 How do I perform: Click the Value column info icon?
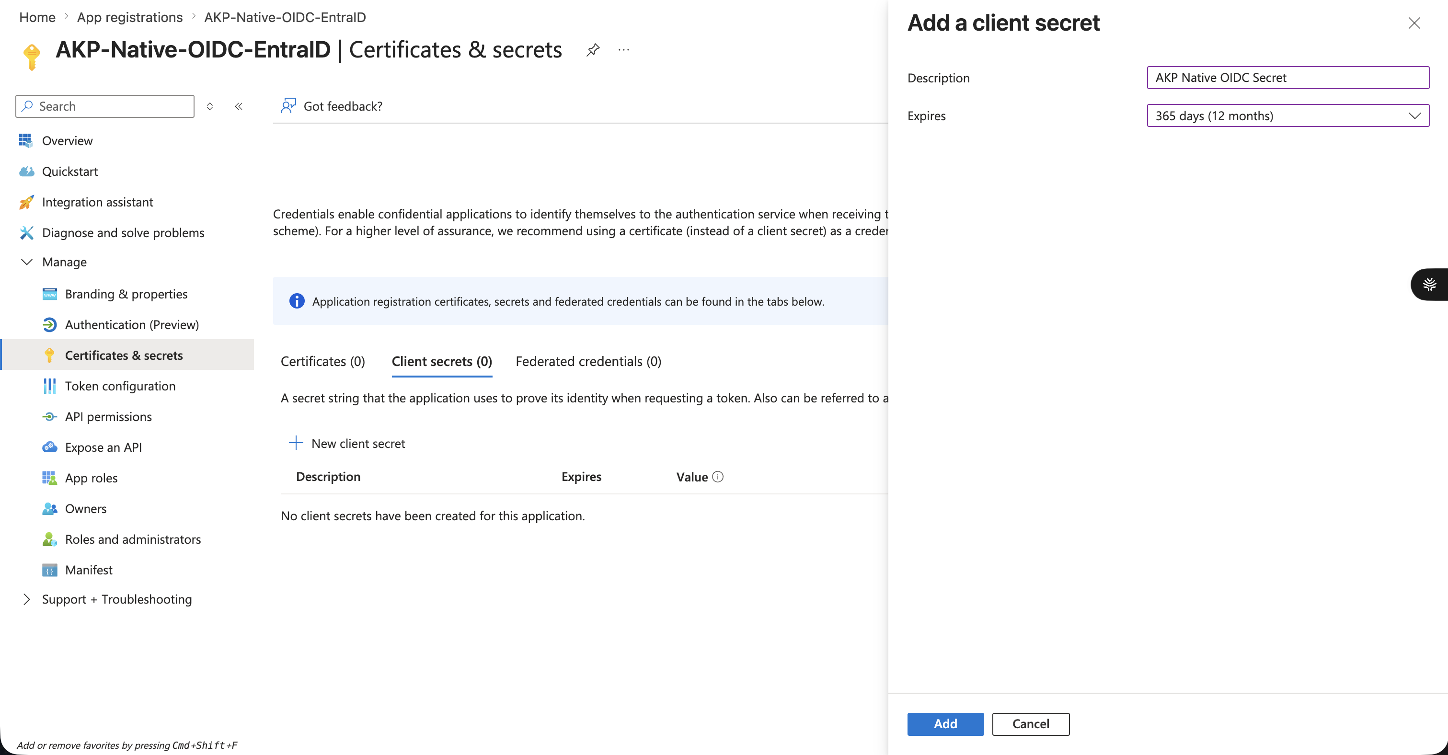tap(718, 477)
